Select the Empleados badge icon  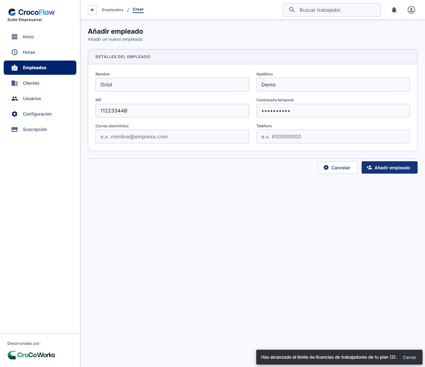(x=15, y=68)
